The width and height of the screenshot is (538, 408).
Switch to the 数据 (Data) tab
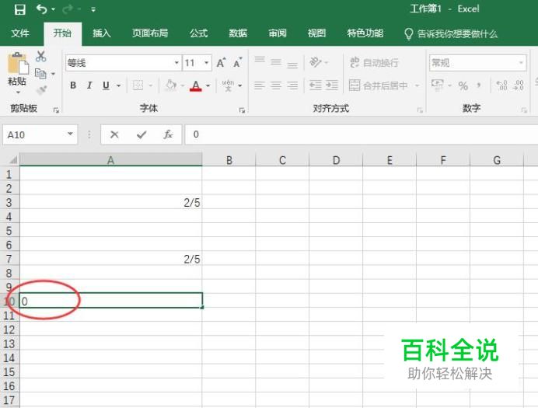(238, 33)
